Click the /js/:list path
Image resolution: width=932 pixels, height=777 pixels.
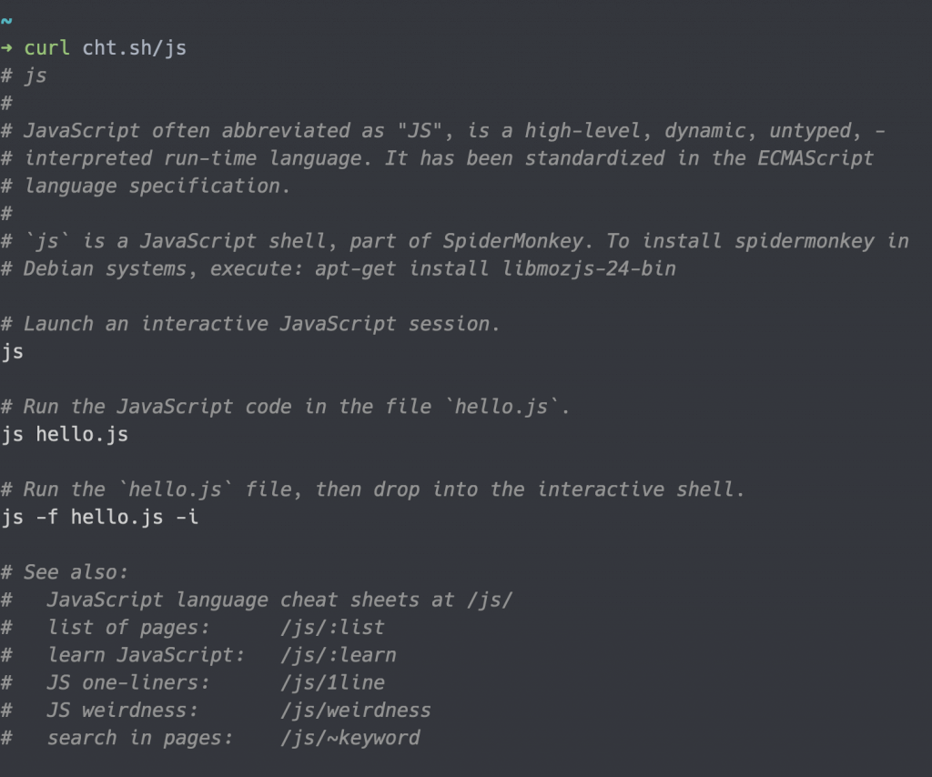click(x=332, y=628)
